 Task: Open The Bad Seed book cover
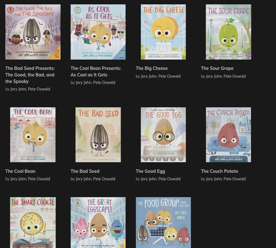coord(98,135)
